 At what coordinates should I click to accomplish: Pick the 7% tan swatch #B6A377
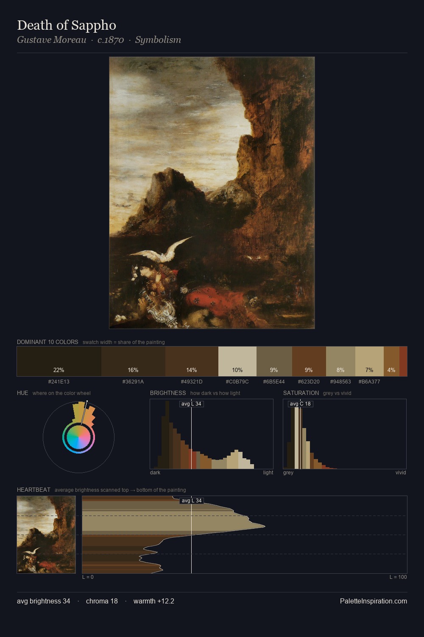369,361
